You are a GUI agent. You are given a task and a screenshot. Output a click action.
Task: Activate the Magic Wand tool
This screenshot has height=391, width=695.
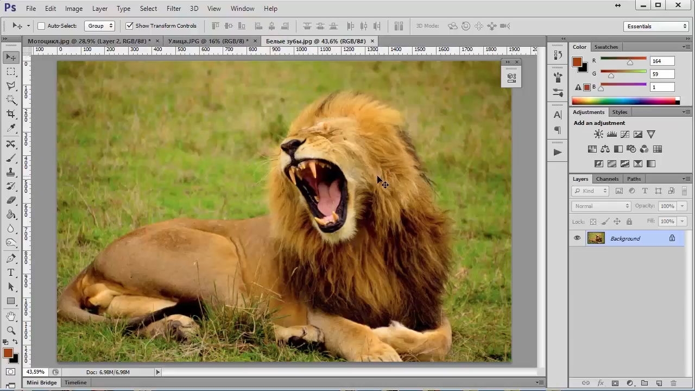coord(11,100)
